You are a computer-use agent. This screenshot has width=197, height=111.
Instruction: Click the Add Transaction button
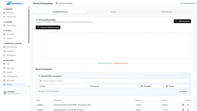182,21
